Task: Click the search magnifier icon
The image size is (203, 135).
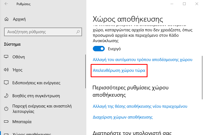Action: [78, 32]
